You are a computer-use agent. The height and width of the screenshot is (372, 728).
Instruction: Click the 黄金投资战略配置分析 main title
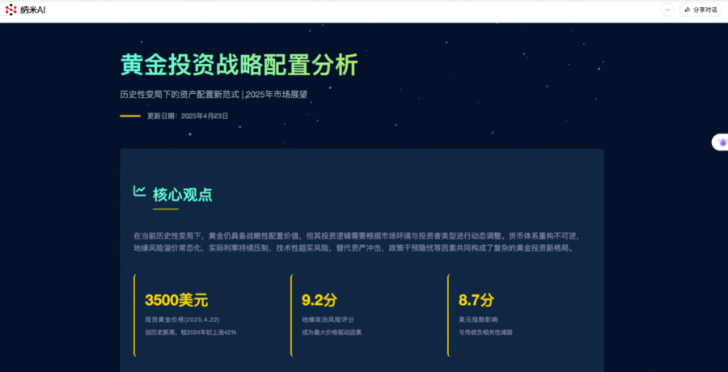click(239, 65)
